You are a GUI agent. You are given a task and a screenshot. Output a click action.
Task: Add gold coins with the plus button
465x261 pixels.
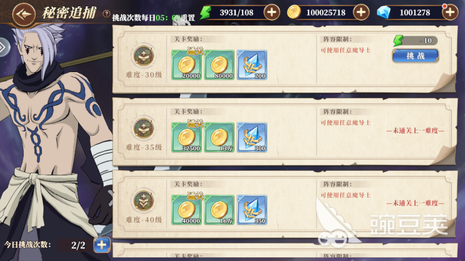pyautogui.click(x=361, y=12)
